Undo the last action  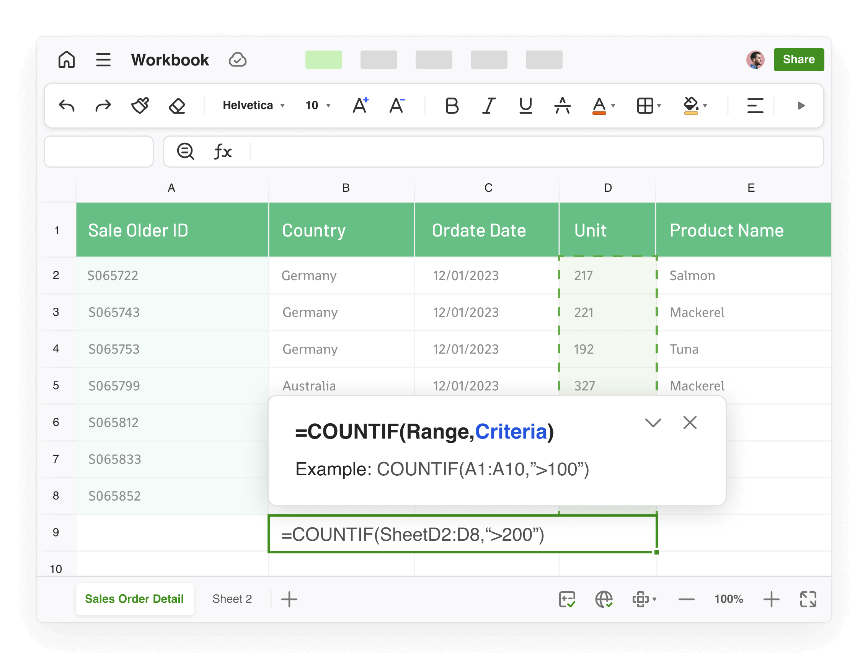click(x=67, y=106)
